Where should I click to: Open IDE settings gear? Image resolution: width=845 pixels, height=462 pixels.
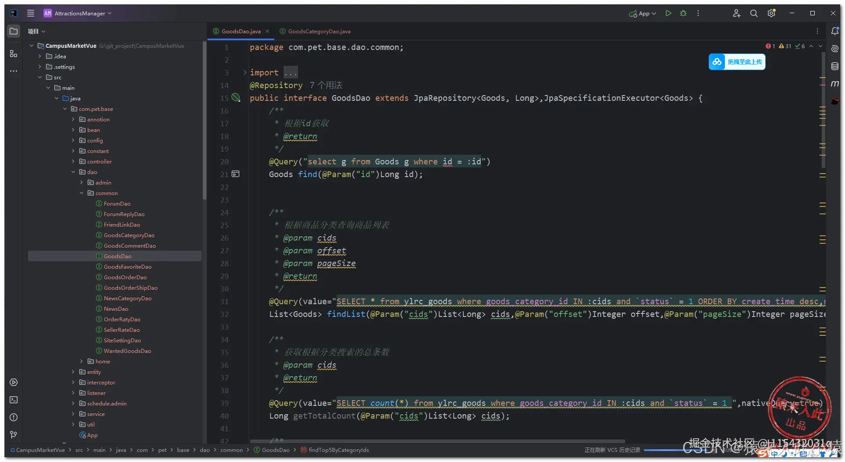[x=771, y=13]
